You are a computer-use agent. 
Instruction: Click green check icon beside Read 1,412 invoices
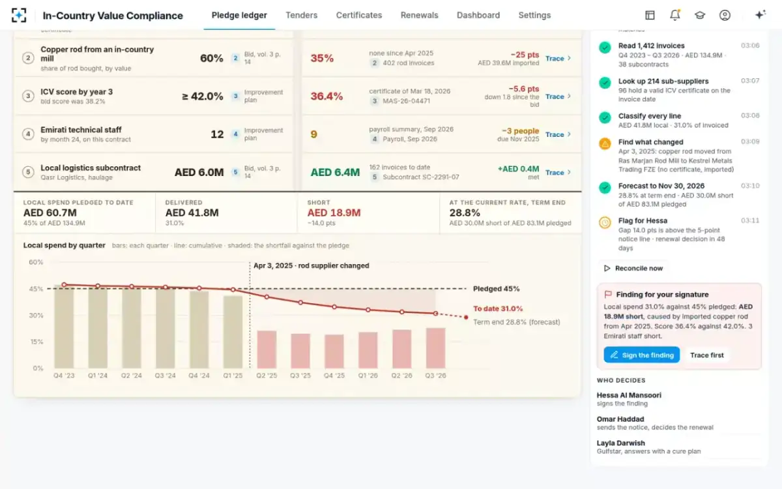[605, 47]
